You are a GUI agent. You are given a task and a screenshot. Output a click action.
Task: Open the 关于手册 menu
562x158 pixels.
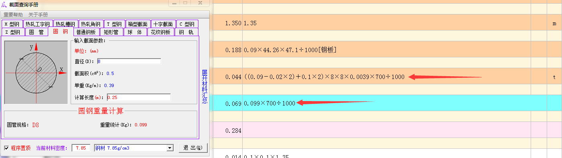click(38, 15)
